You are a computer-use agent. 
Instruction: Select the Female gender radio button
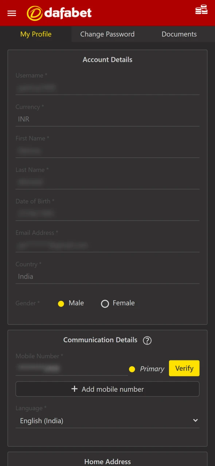105,303
